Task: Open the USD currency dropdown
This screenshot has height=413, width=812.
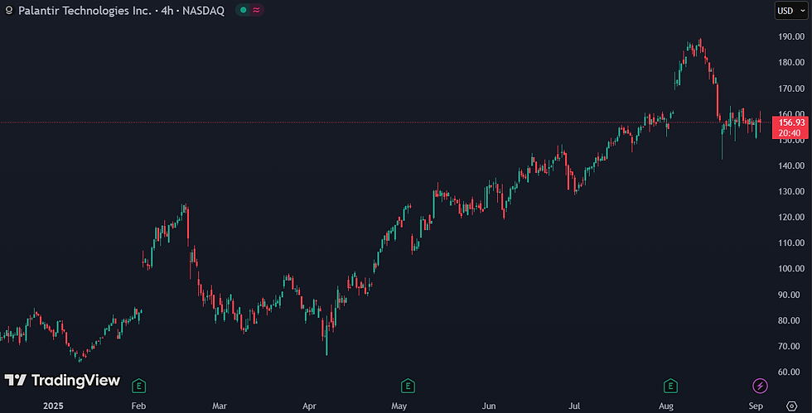Action: [x=790, y=11]
